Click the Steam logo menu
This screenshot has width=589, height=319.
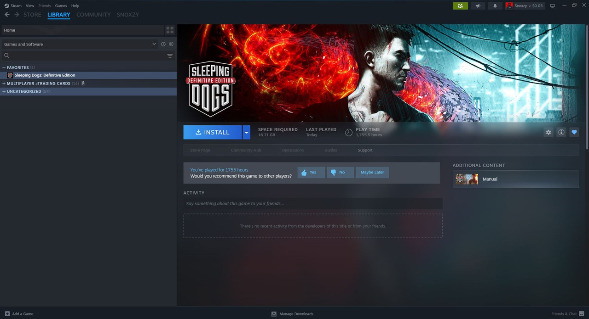click(13, 6)
